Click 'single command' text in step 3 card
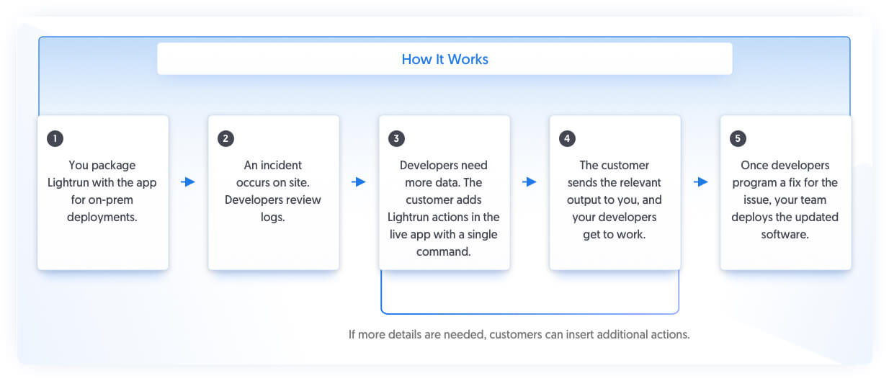The width and height of the screenshot is (889, 381). pos(445,243)
